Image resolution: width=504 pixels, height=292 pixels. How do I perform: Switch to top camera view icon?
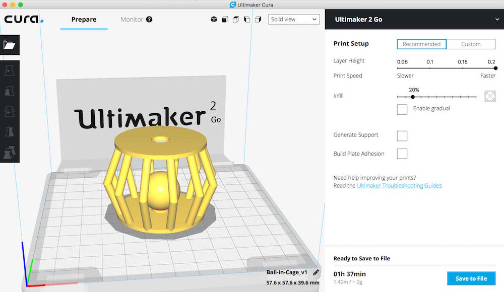pos(236,19)
